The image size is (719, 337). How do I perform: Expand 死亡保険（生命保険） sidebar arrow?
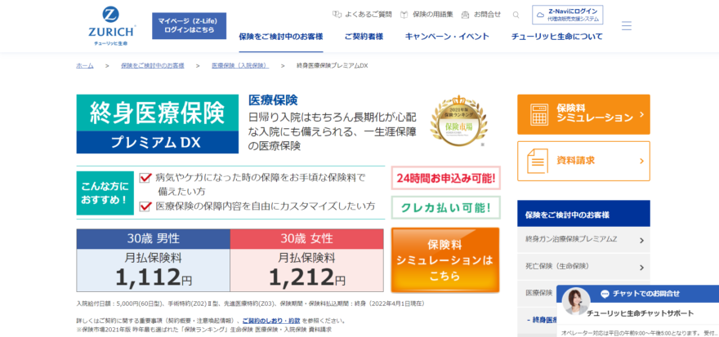click(x=641, y=268)
